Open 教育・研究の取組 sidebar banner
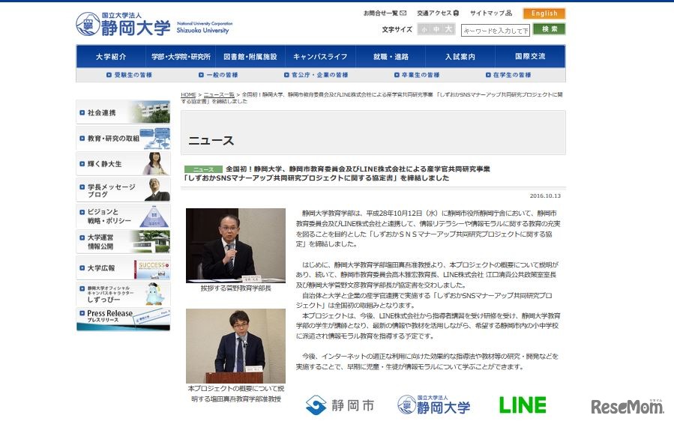The image size is (674, 424). (x=123, y=138)
